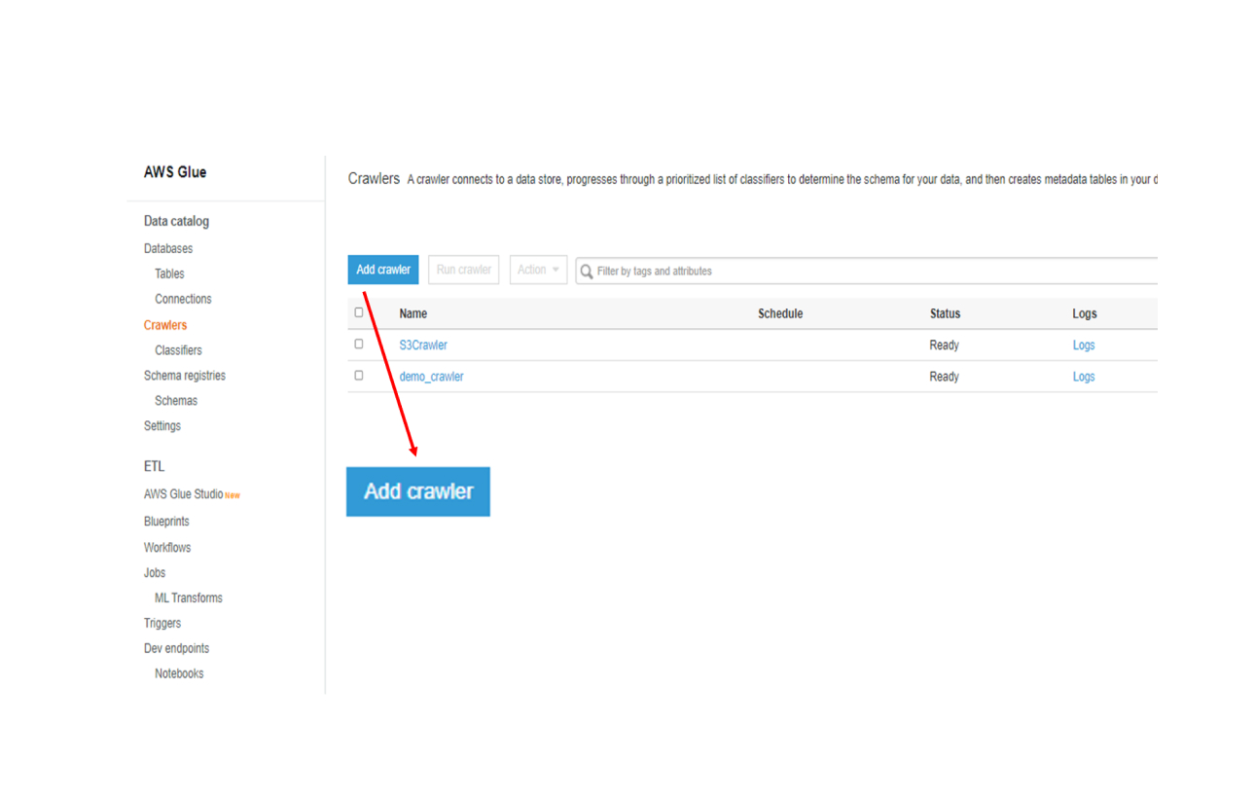Select Ready status in S3Crawler row
This screenshot has height=798, width=1255.
[x=944, y=345]
